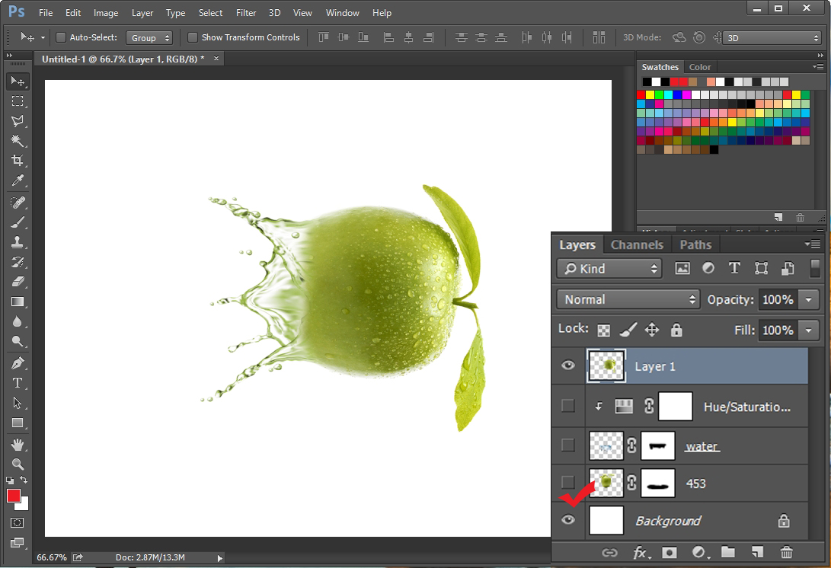Image resolution: width=831 pixels, height=568 pixels.
Task: Toggle Quick Mask mode
Action: pyautogui.click(x=17, y=523)
